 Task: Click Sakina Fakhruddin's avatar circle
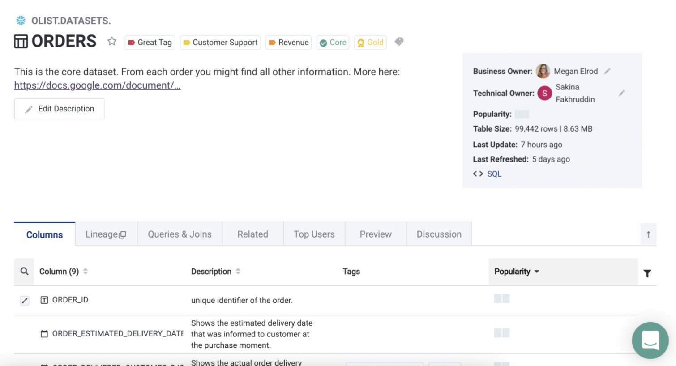544,93
